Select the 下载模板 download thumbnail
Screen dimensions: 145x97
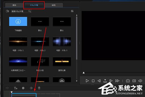click(18, 22)
